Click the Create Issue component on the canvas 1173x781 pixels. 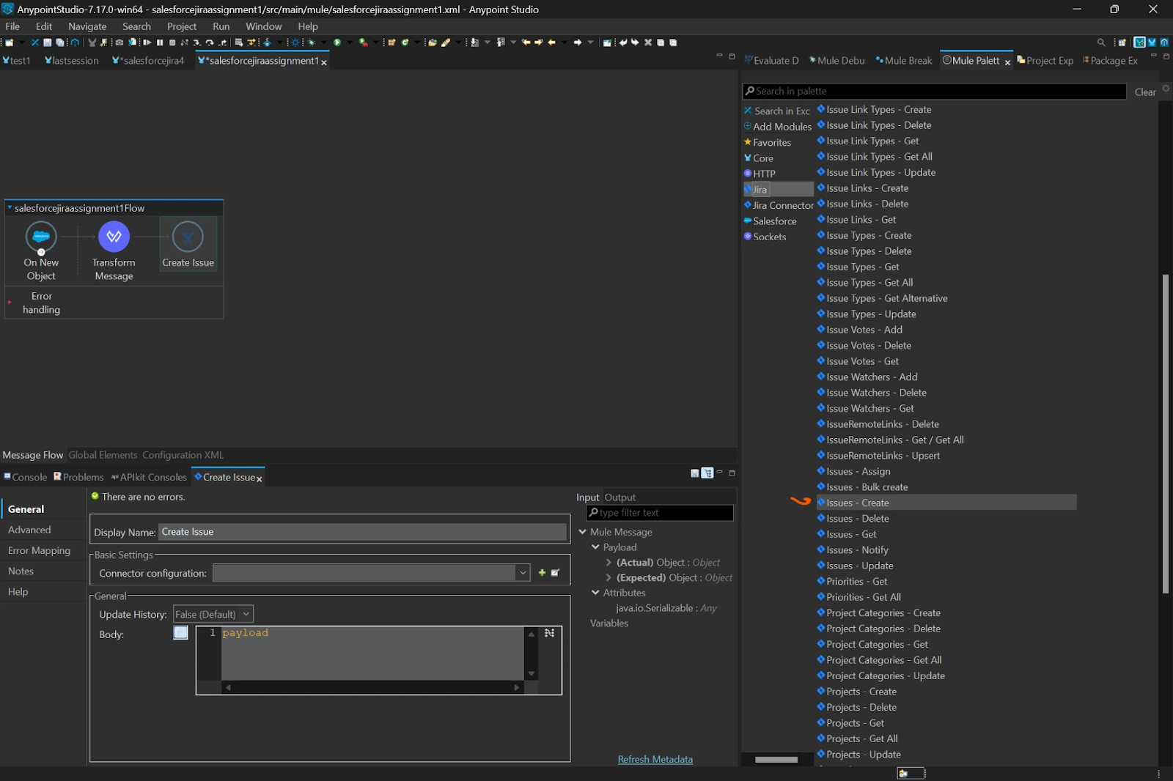pos(188,237)
